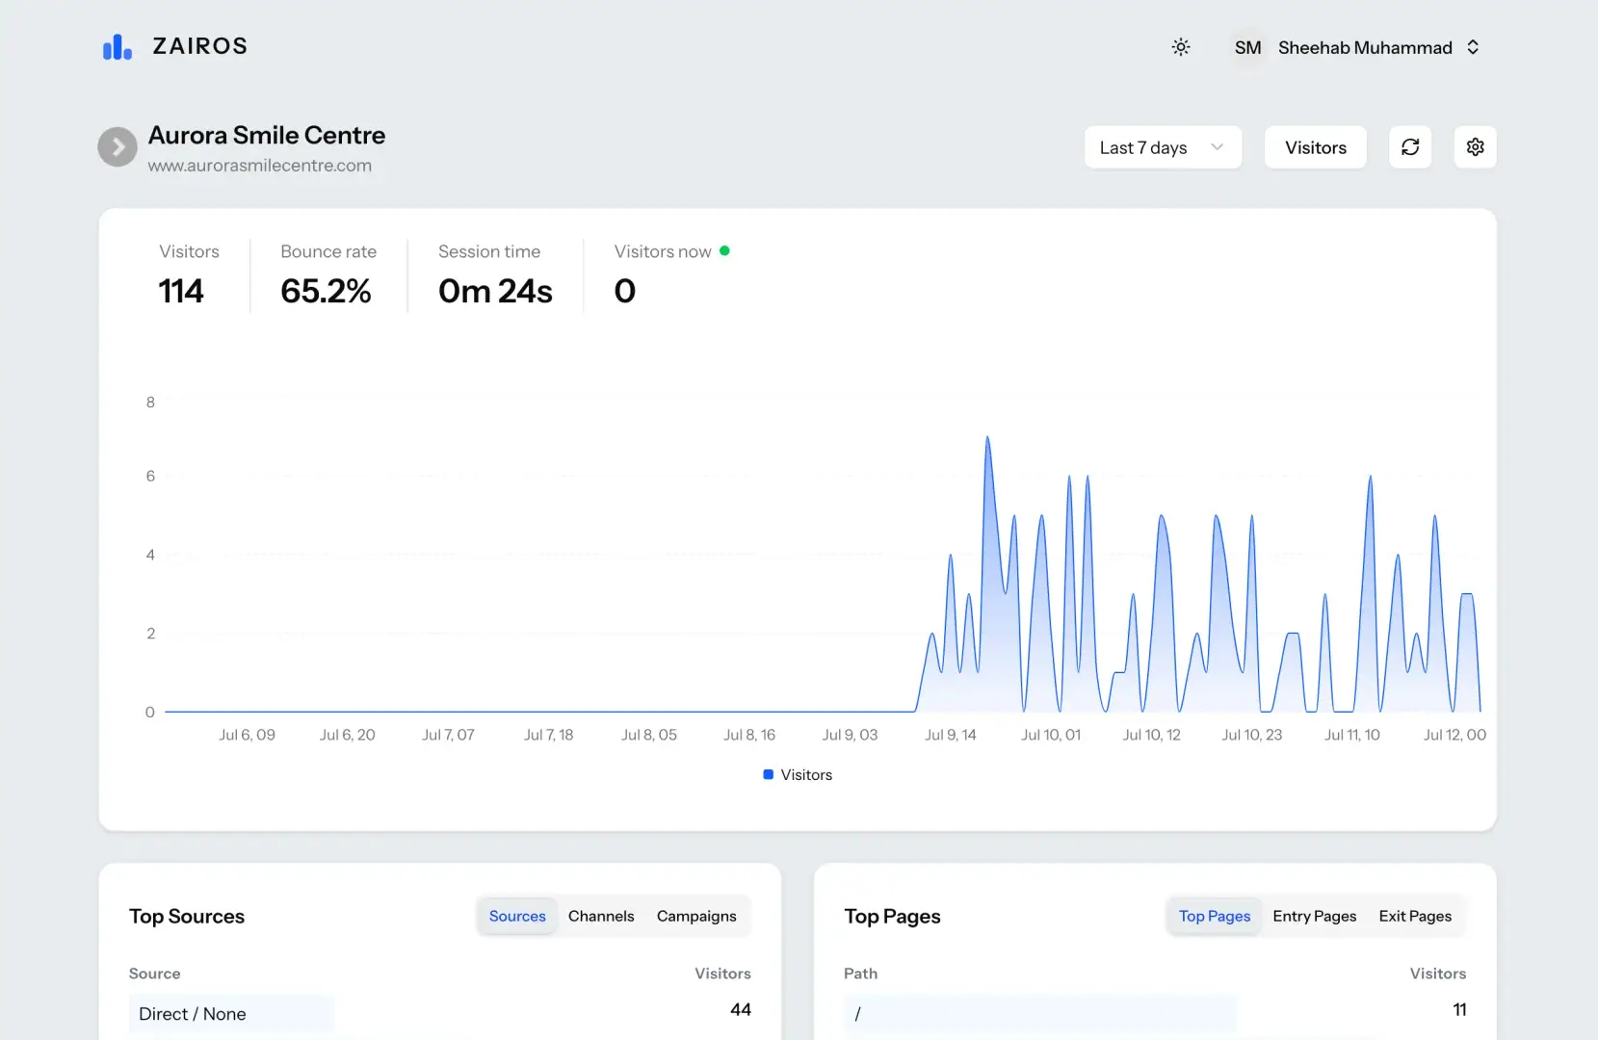Select the Campaigns view
Image resolution: width=1598 pixels, height=1040 pixels.
pyautogui.click(x=695, y=916)
